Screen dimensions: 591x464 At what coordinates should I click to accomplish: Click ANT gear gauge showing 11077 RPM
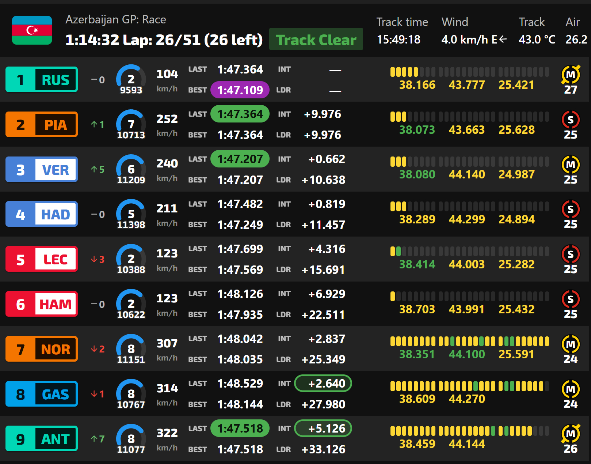click(x=131, y=439)
